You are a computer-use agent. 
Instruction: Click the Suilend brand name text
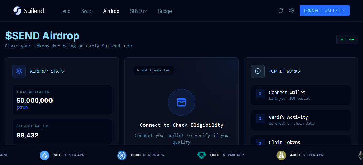(34, 11)
